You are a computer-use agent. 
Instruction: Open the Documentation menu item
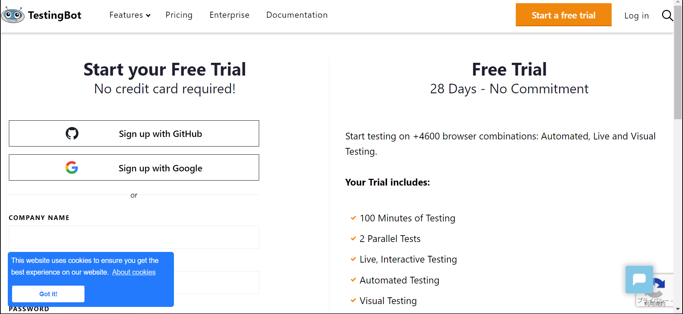pos(297,15)
